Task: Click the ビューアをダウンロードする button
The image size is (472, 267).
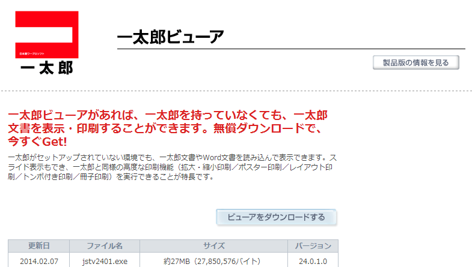Action: point(276,217)
